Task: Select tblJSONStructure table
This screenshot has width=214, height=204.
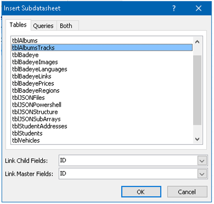Action: click(102, 112)
